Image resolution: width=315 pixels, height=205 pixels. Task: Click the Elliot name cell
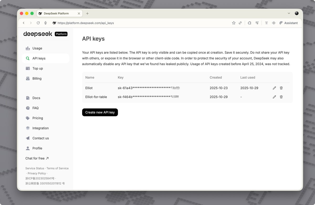[89, 88]
